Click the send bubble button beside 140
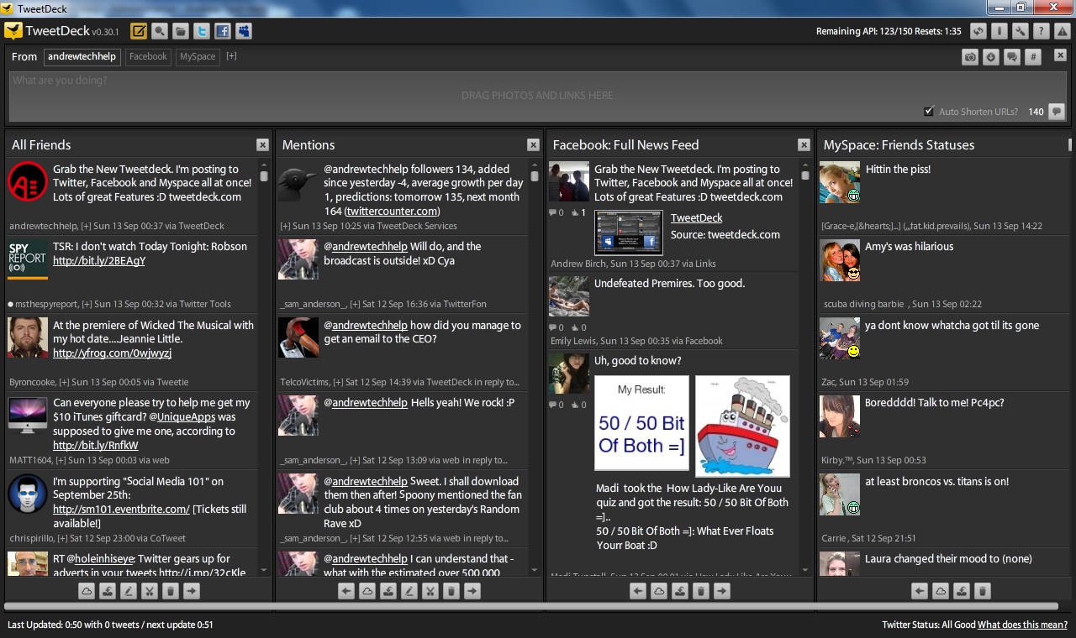The height and width of the screenshot is (638, 1076). coord(1057,112)
